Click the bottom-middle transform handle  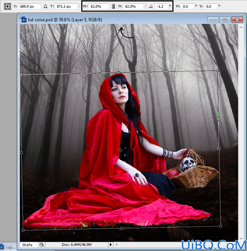click(122, 228)
